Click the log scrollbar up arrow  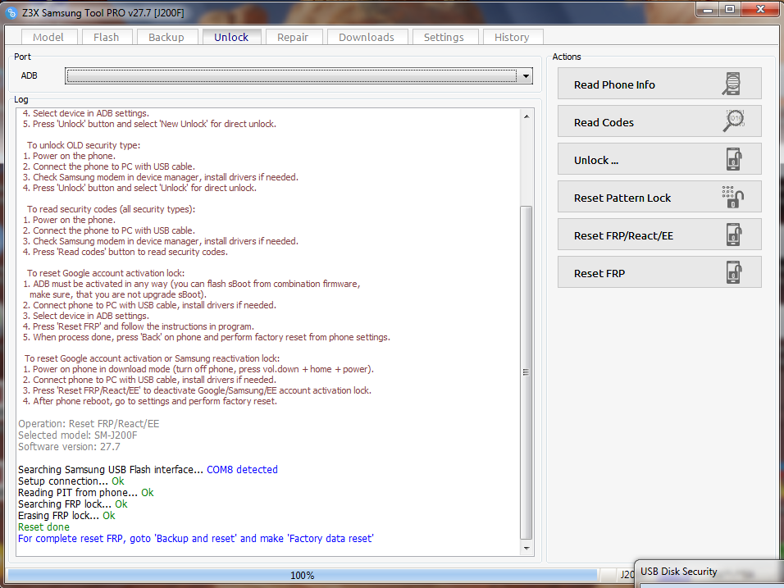point(526,116)
